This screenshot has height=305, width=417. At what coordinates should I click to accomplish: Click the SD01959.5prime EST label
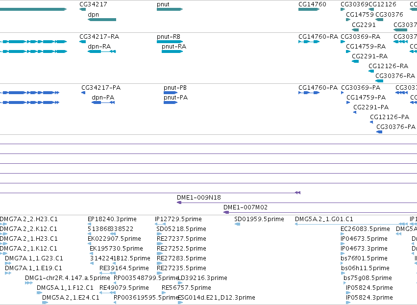pyautogui.click(x=259, y=219)
